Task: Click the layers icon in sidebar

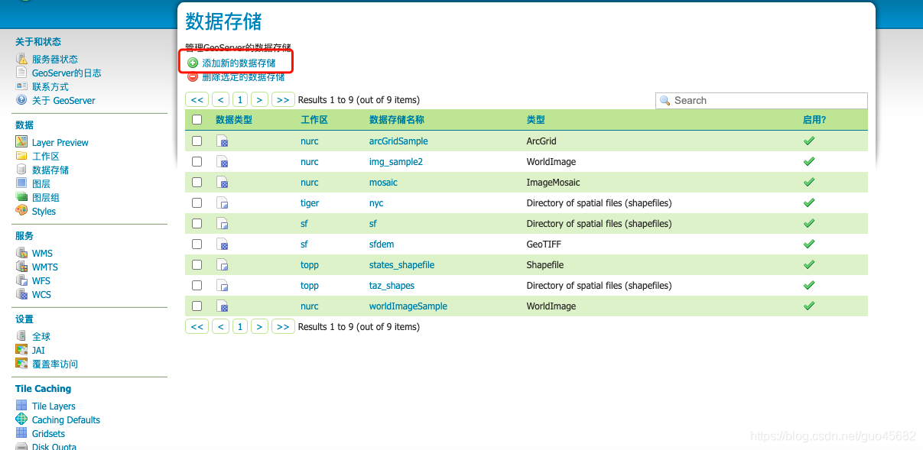Action: tap(21, 183)
